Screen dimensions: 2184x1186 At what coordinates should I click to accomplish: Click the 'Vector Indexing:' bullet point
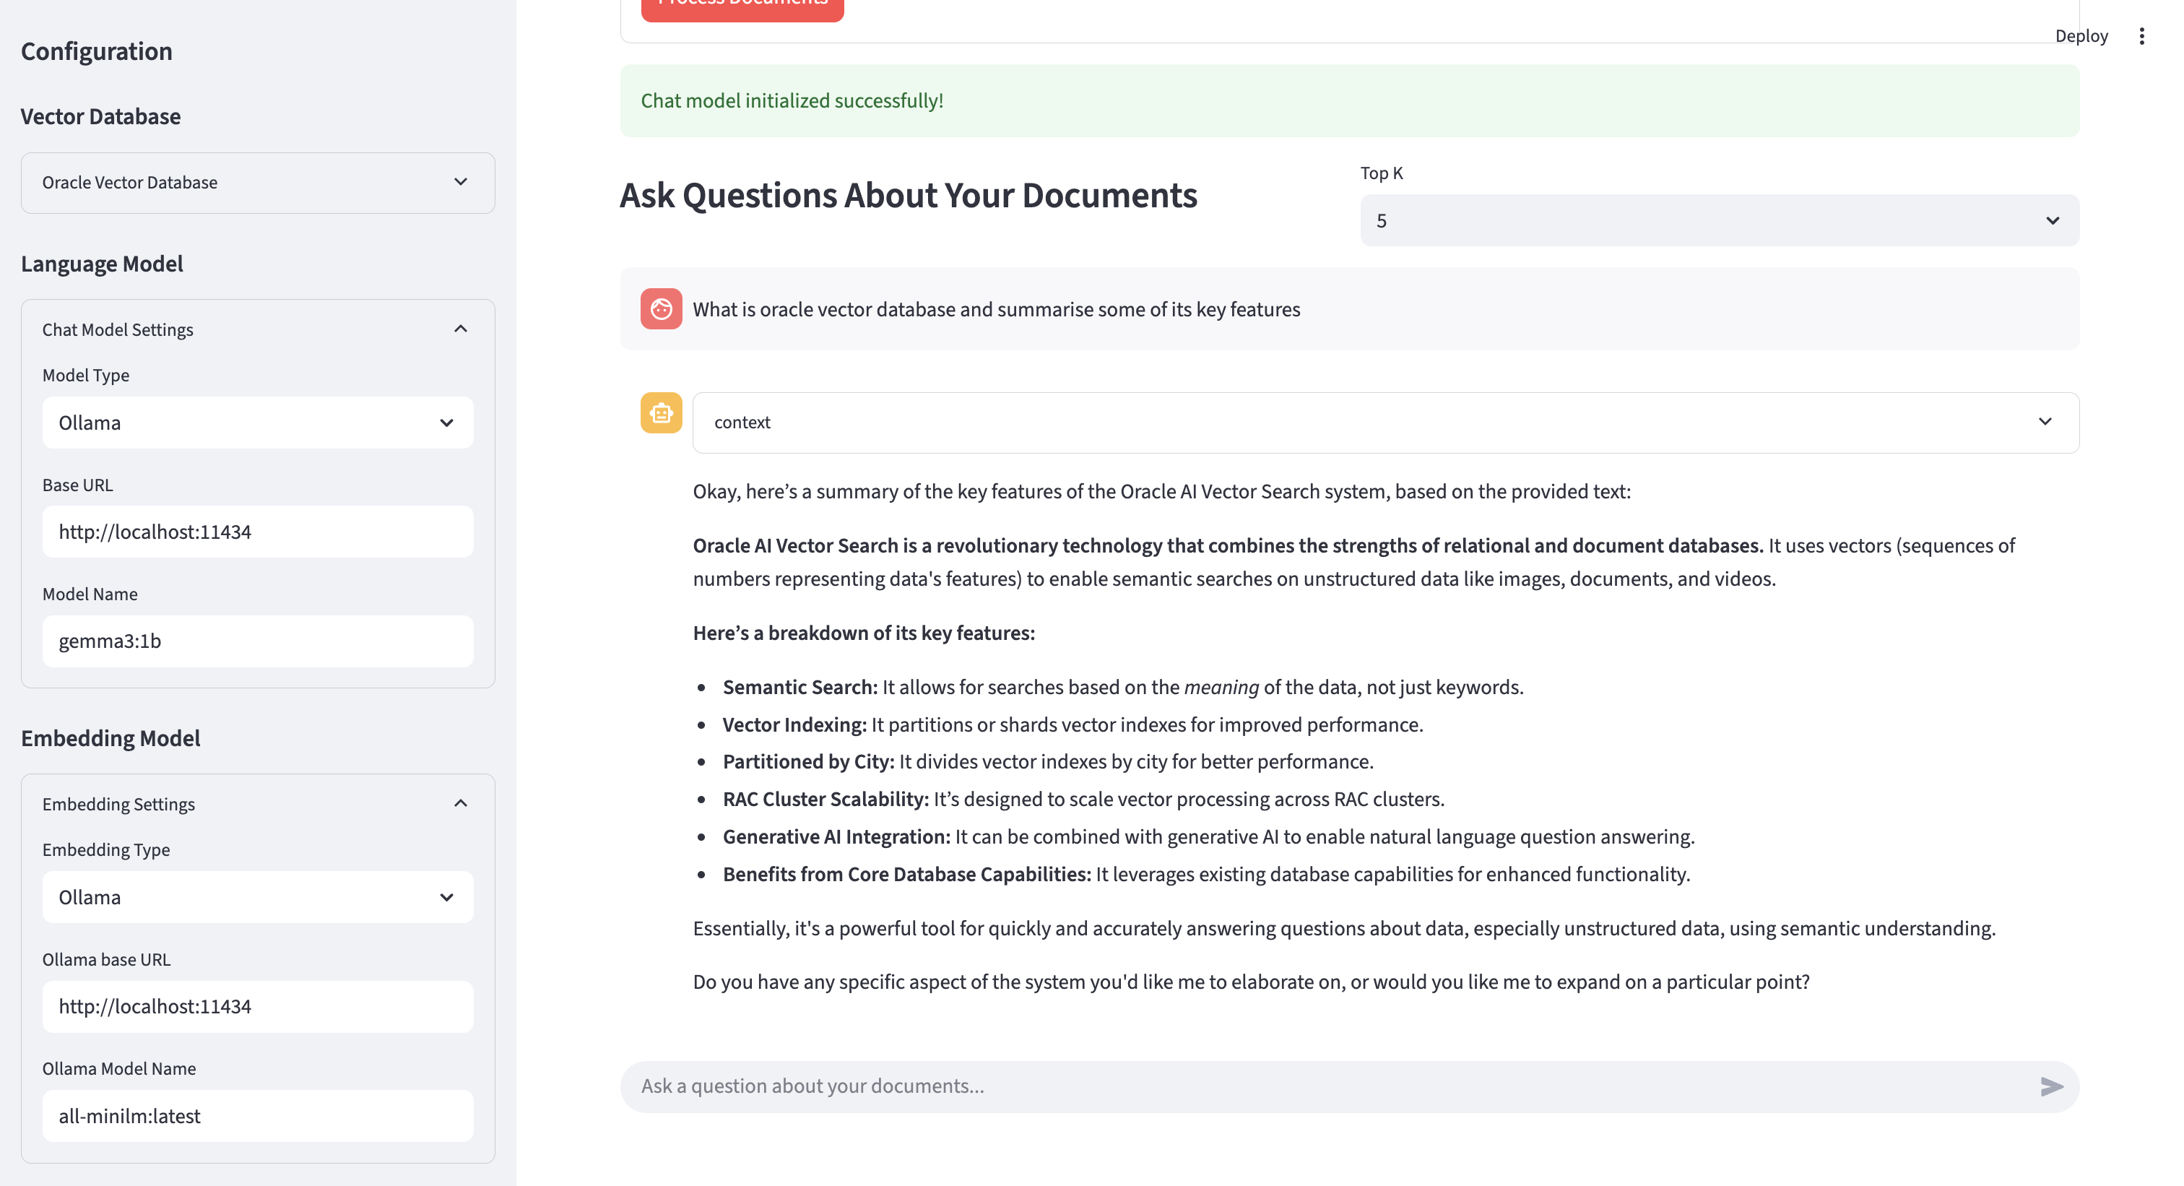[1072, 725]
